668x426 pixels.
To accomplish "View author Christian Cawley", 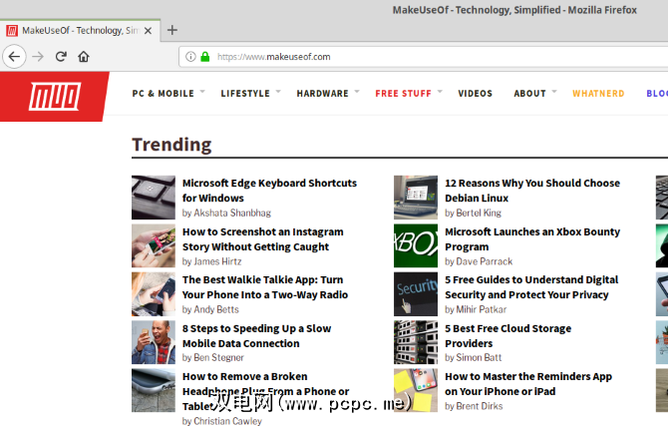I will (x=228, y=421).
